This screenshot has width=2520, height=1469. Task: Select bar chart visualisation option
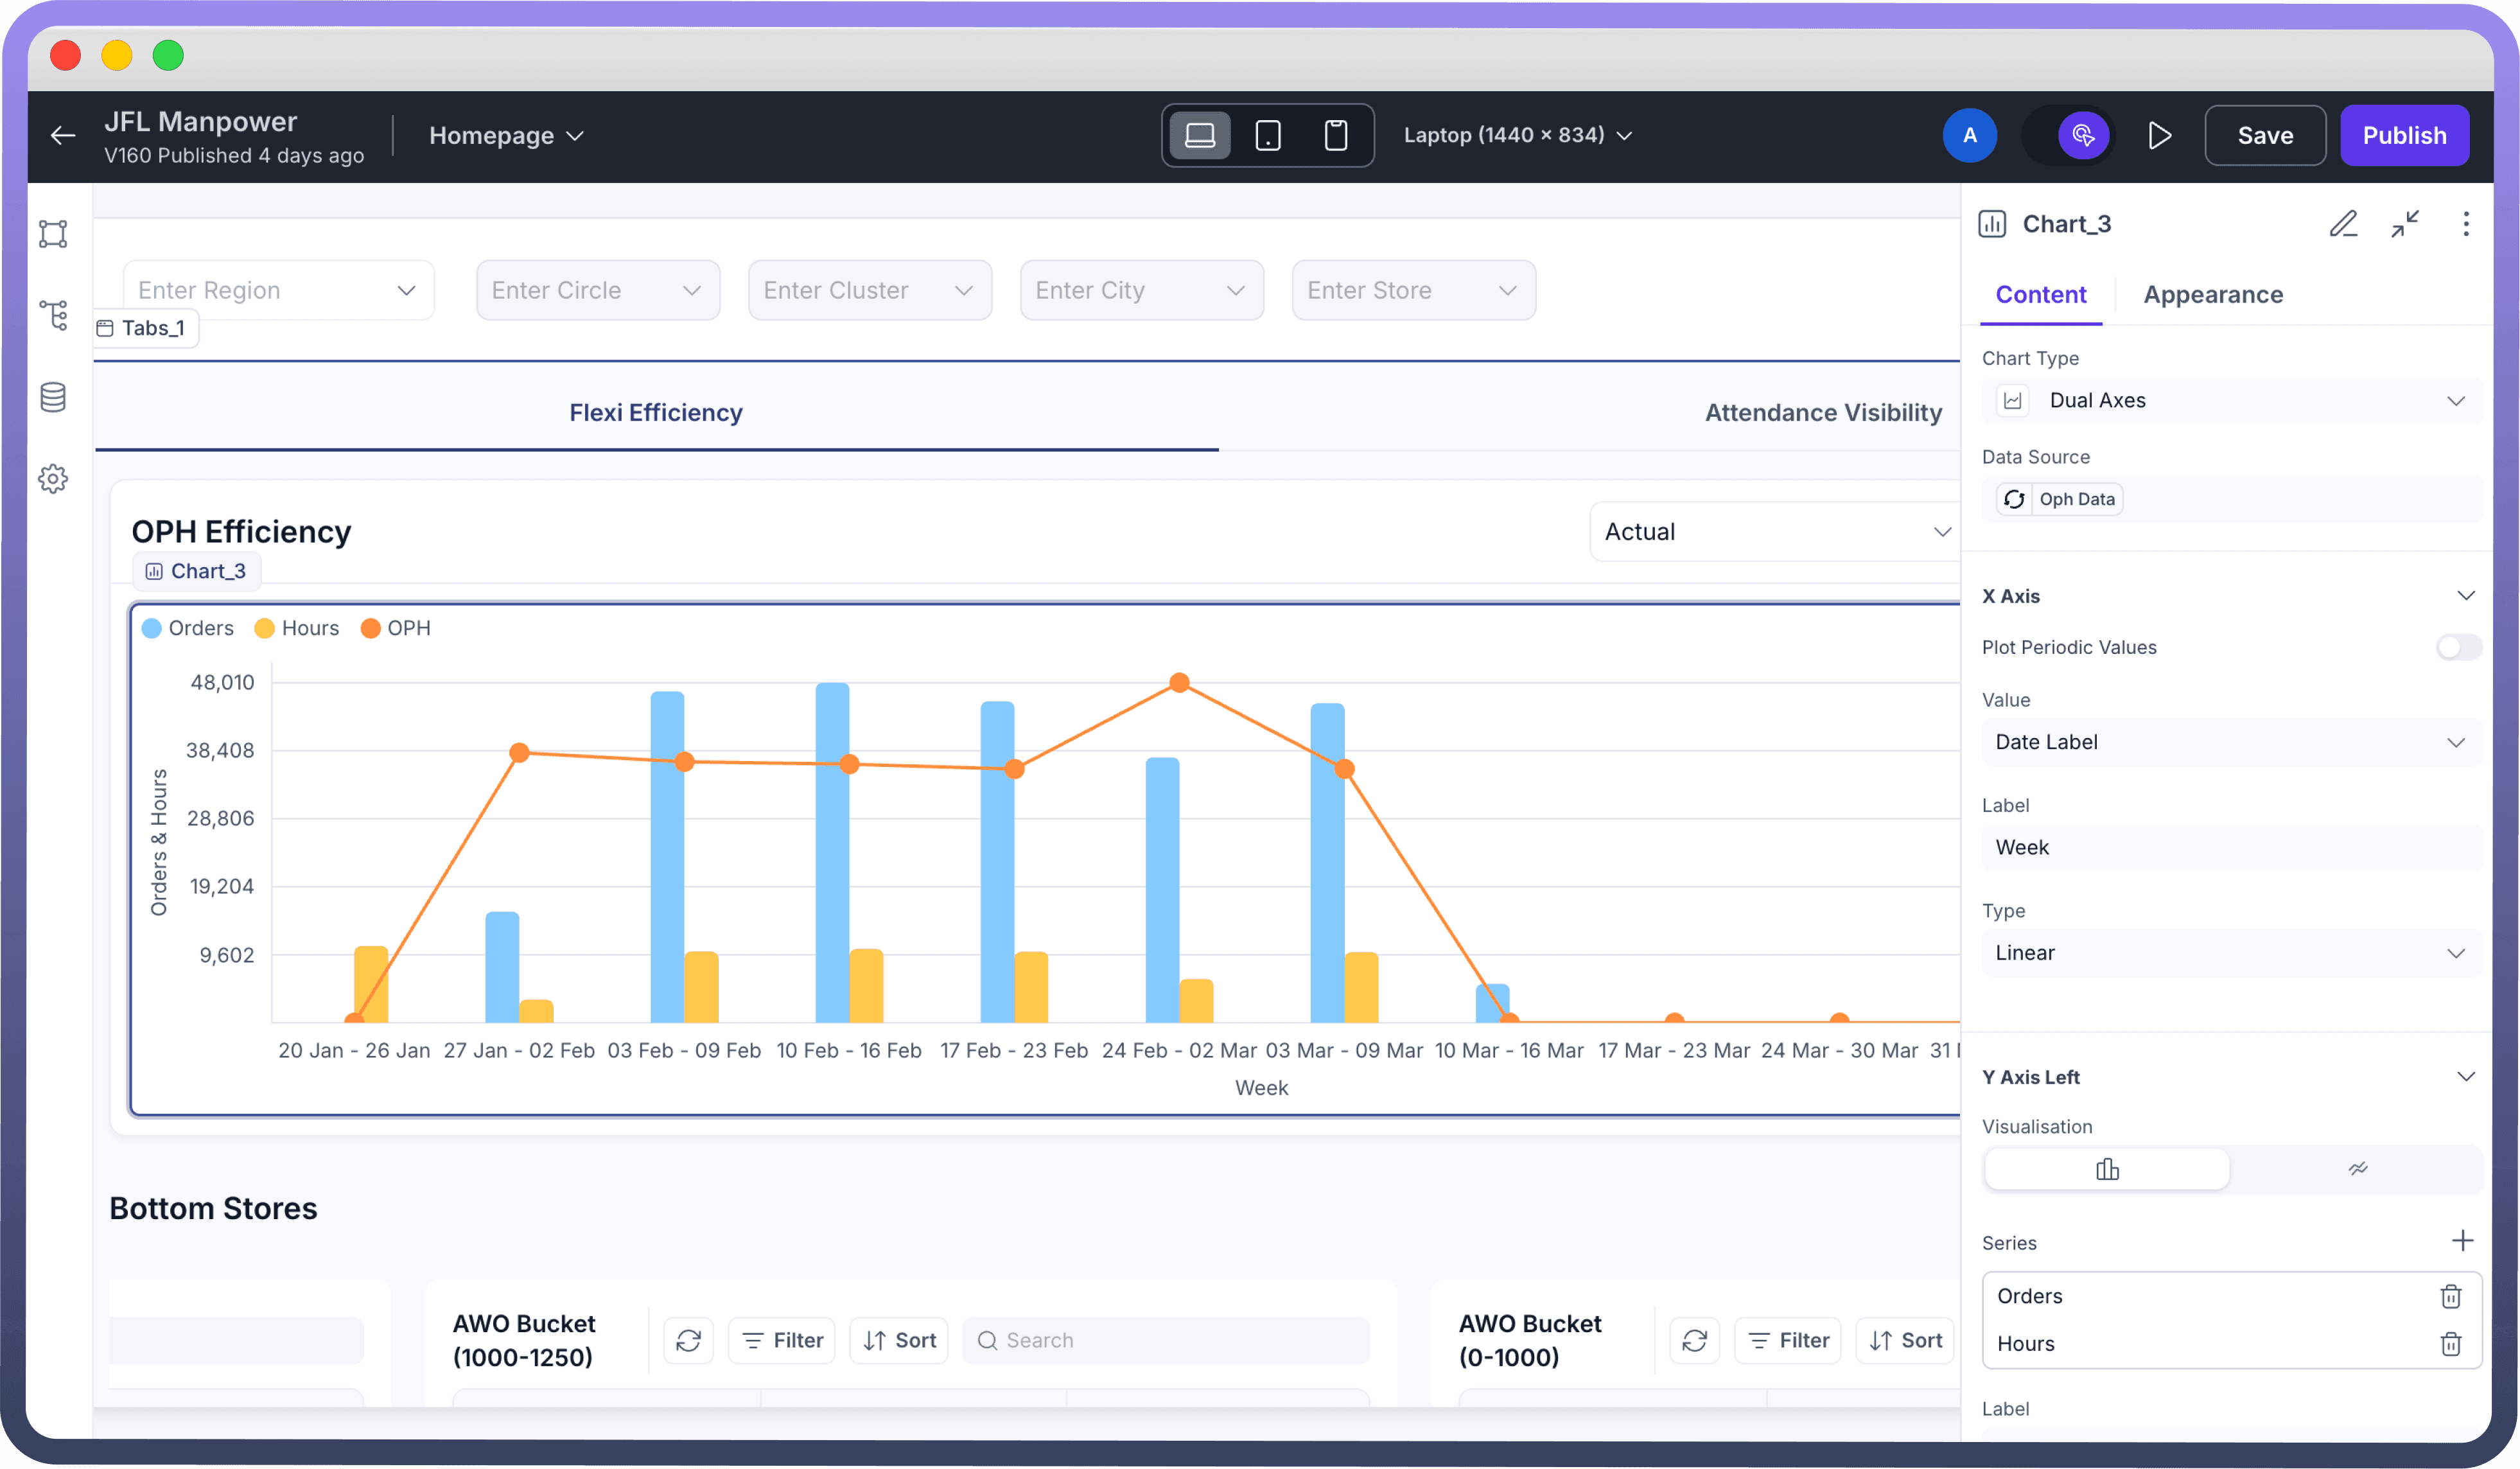(x=2107, y=1169)
